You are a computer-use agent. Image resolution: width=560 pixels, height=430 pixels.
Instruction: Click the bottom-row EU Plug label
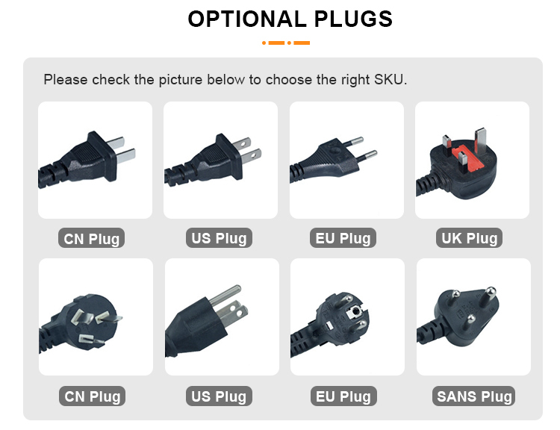click(343, 396)
